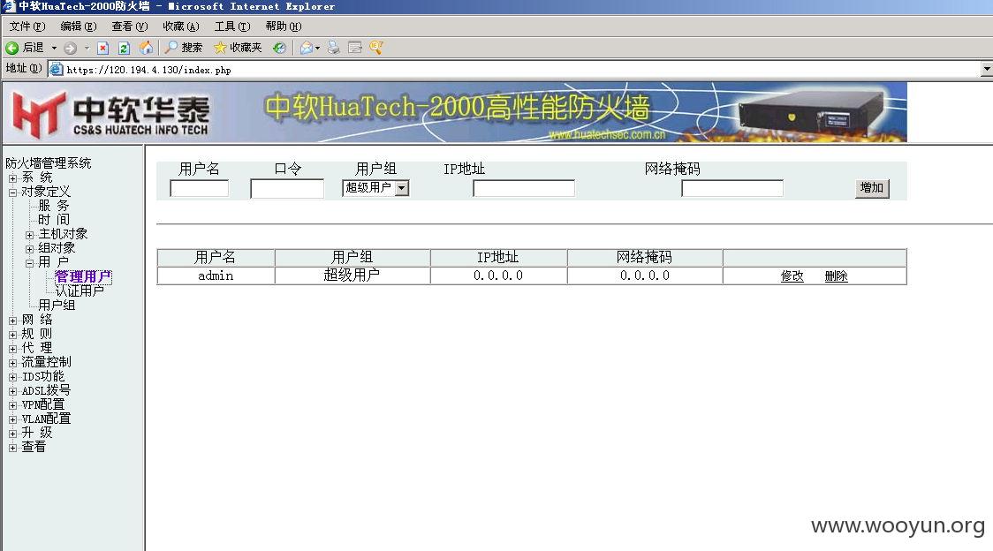Click the Forward arrow icon
Screen dimensions: 993x551
71,49
